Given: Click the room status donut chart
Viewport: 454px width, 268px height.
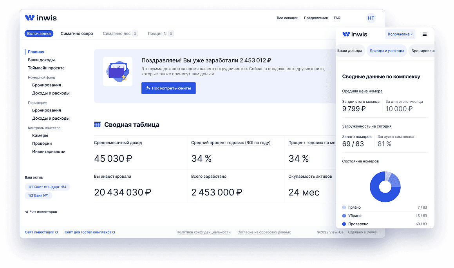Looking at the screenshot, I should pos(385,187).
